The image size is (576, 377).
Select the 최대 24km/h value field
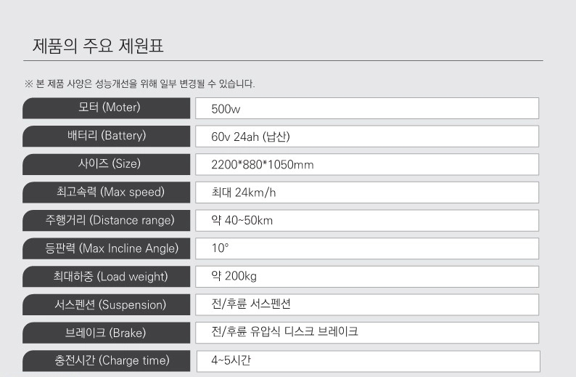click(x=367, y=192)
